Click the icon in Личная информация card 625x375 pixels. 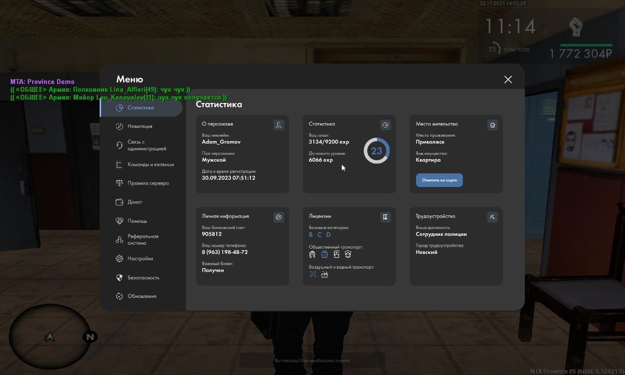click(x=278, y=217)
